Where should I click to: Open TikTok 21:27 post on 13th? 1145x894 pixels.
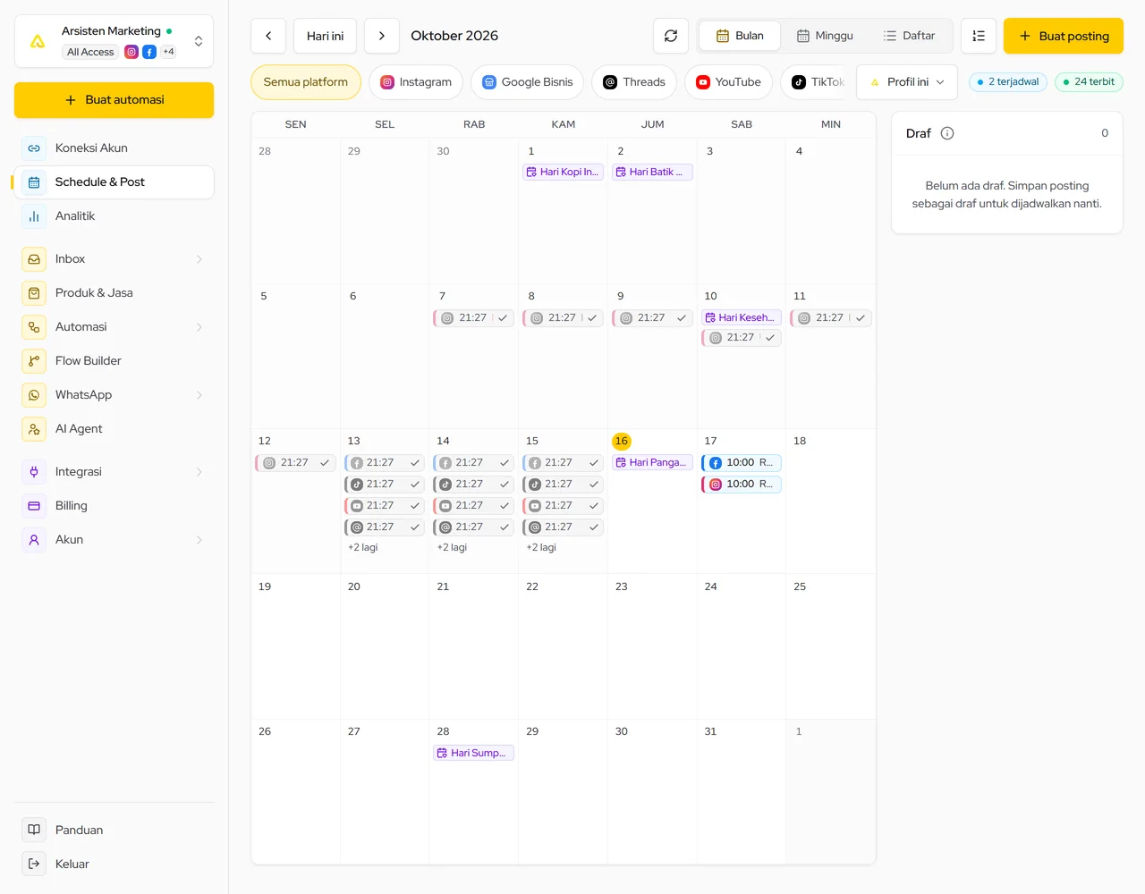click(385, 485)
